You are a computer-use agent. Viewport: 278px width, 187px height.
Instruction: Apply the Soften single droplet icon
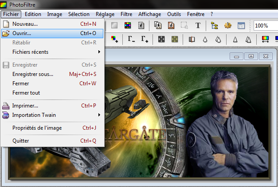point(205,39)
